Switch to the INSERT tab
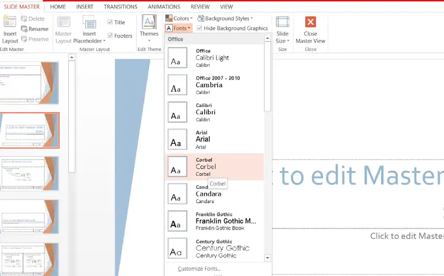Screen dimensions: 444x276 (85, 6)
